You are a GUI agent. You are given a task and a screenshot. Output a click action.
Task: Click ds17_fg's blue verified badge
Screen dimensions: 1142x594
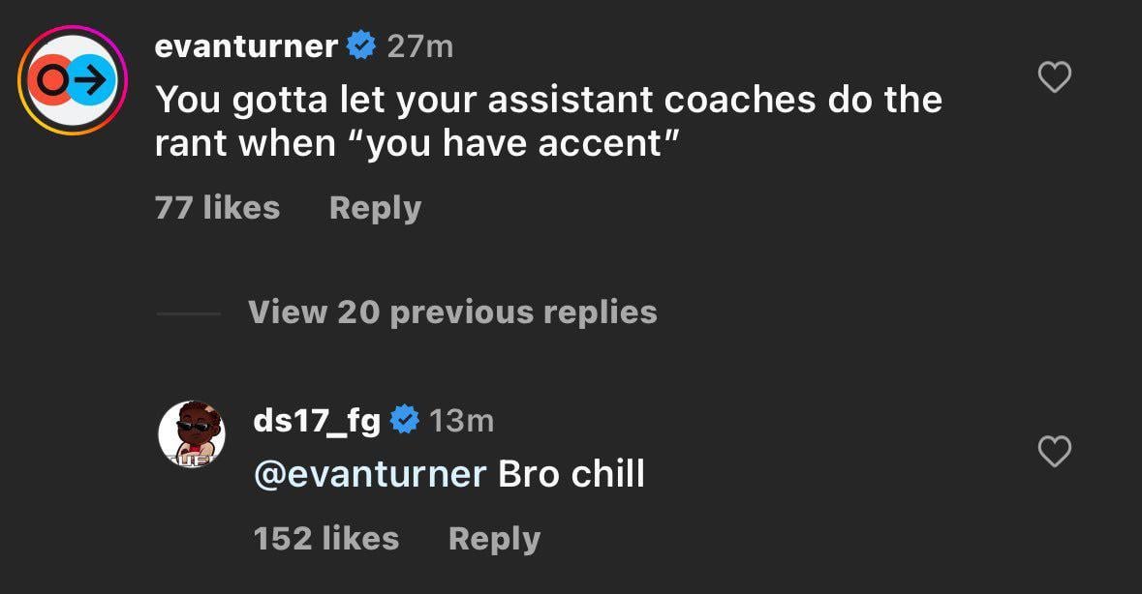click(404, 420)
